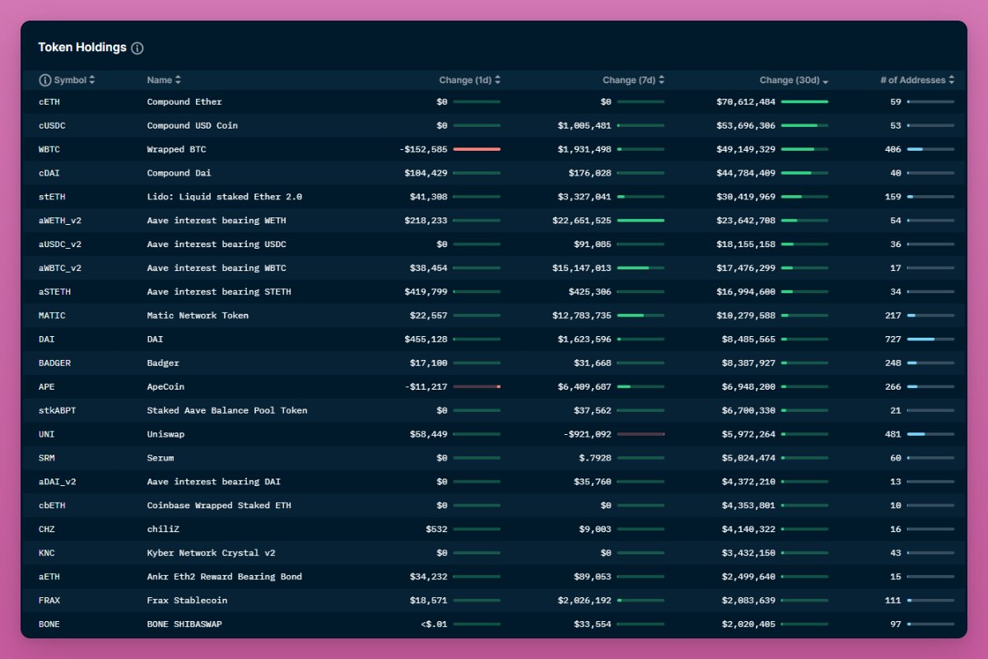The height and width of the screenshot is (659, 988).
Task: Click BONE 1d change <$.01
Action: click(x=434, y=624)
